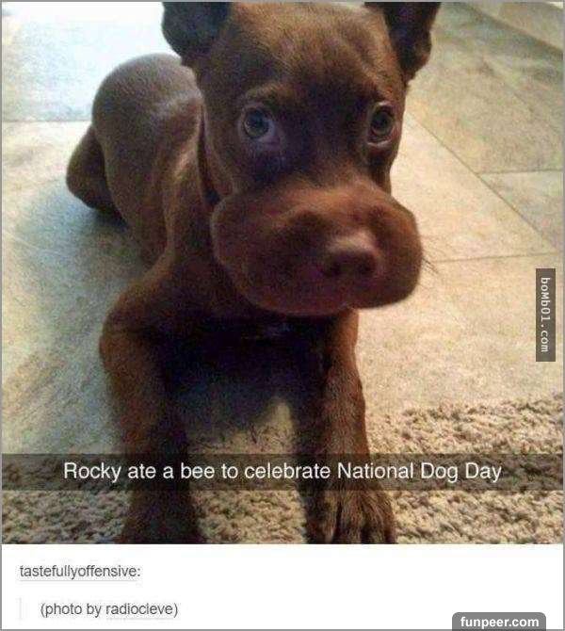Click the word celebrate in the caption
This screenshot has height=631, width=565.
click(x=287, y=471)
